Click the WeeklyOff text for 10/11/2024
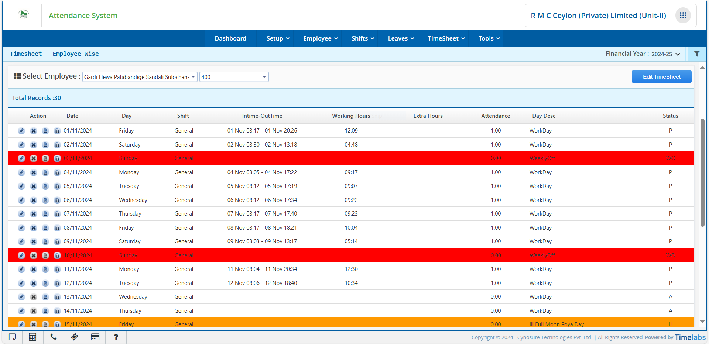 542,255
